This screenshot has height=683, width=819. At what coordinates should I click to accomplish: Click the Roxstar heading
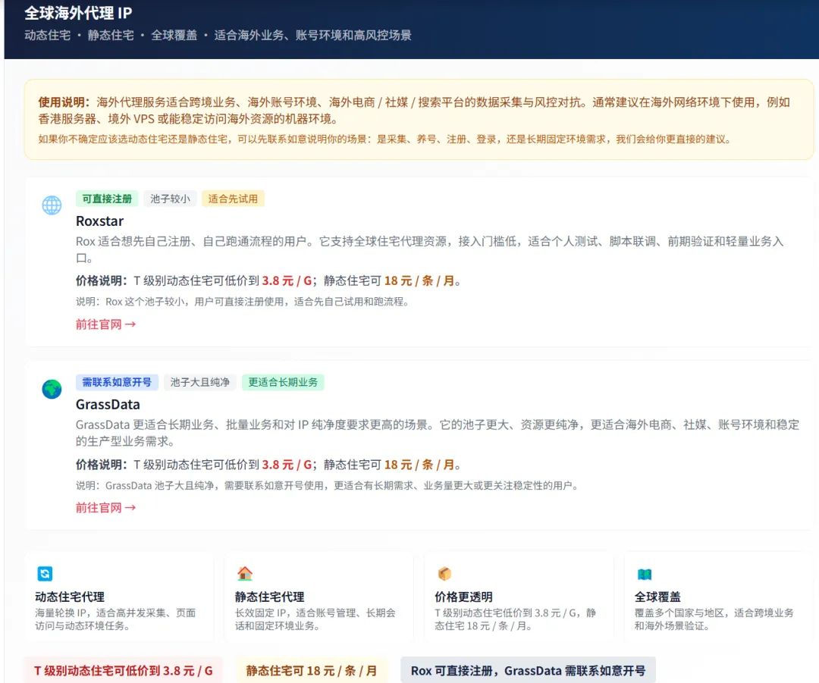(x=100, y=221)
